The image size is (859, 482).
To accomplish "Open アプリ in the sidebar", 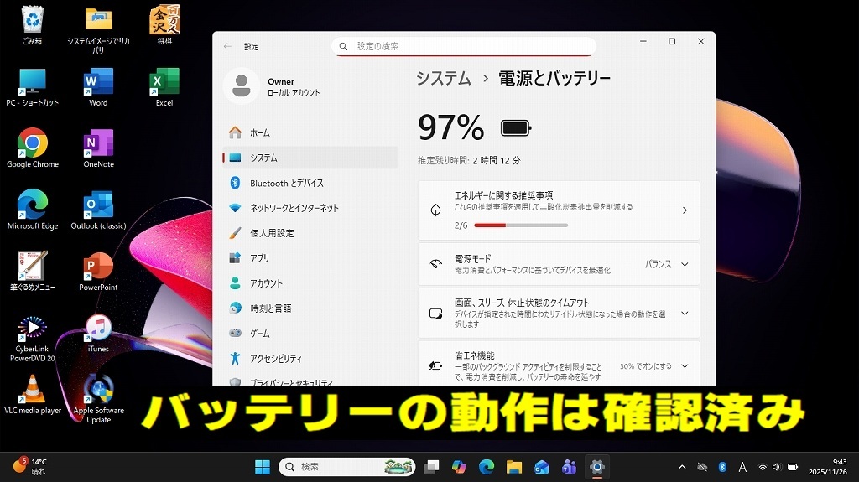I will tap(310, 258).
